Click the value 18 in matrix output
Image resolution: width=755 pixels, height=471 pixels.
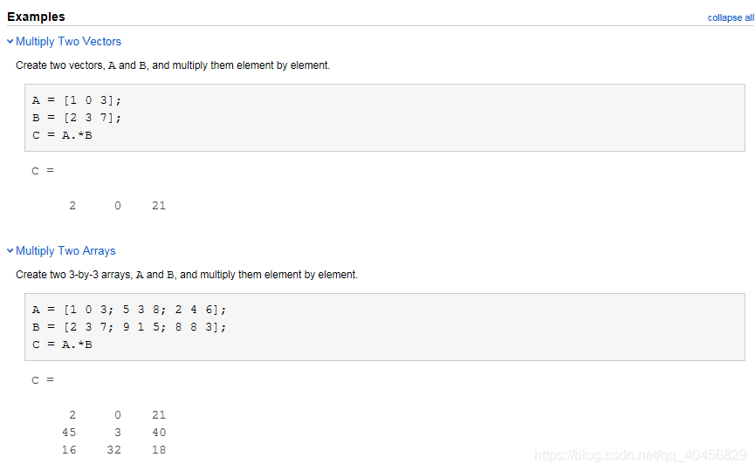159,450
